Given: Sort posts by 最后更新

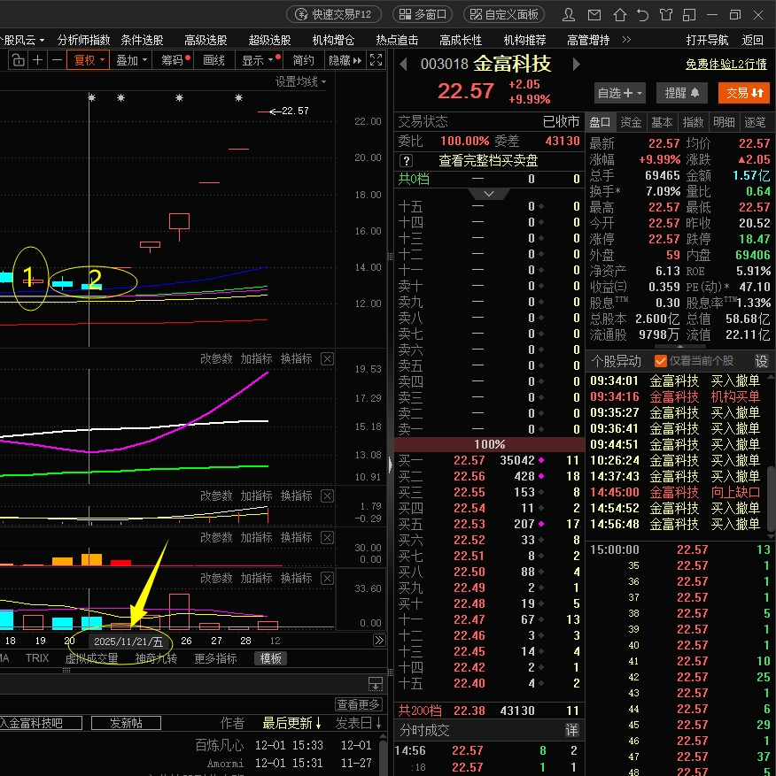Looking at the screenshot, I should coord(291,724).
